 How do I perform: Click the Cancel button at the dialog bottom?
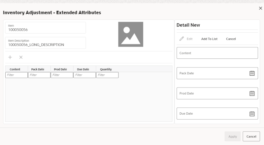(251, 136)
